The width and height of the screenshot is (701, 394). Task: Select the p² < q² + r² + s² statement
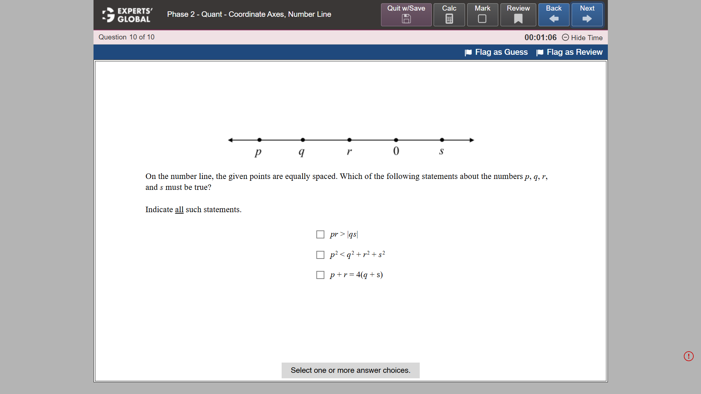320,255
